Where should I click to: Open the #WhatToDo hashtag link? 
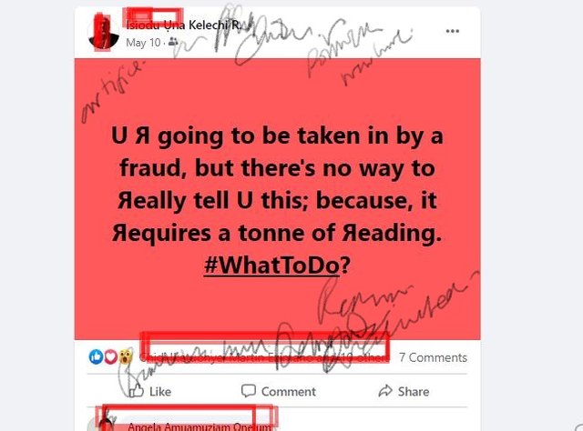[271, 266]
